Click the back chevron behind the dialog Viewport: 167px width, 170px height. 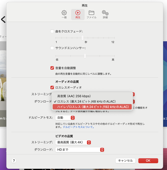pos(3,20)
